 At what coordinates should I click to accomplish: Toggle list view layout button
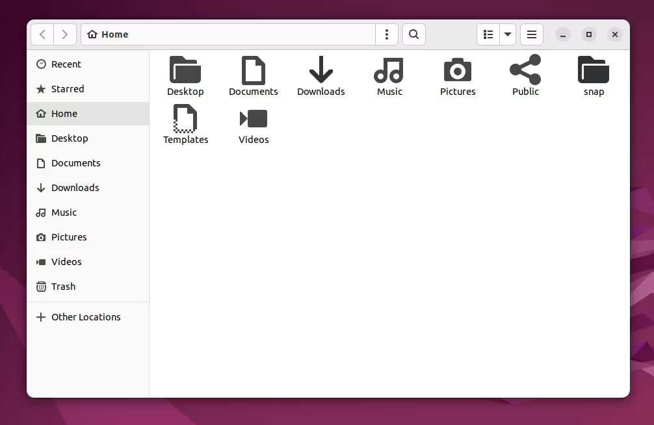pos(488,34)
